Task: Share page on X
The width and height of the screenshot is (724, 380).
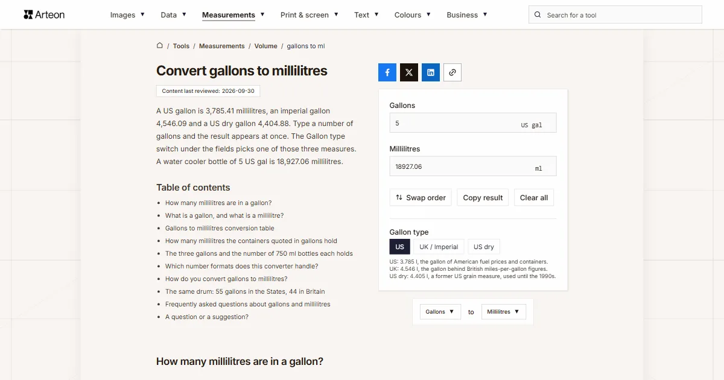Action: (x=409, y=72)
